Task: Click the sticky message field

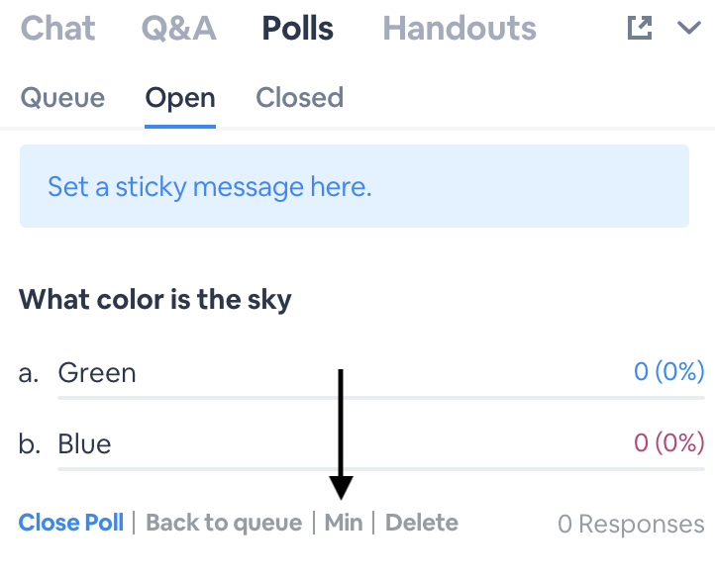Action: (354, 186)
